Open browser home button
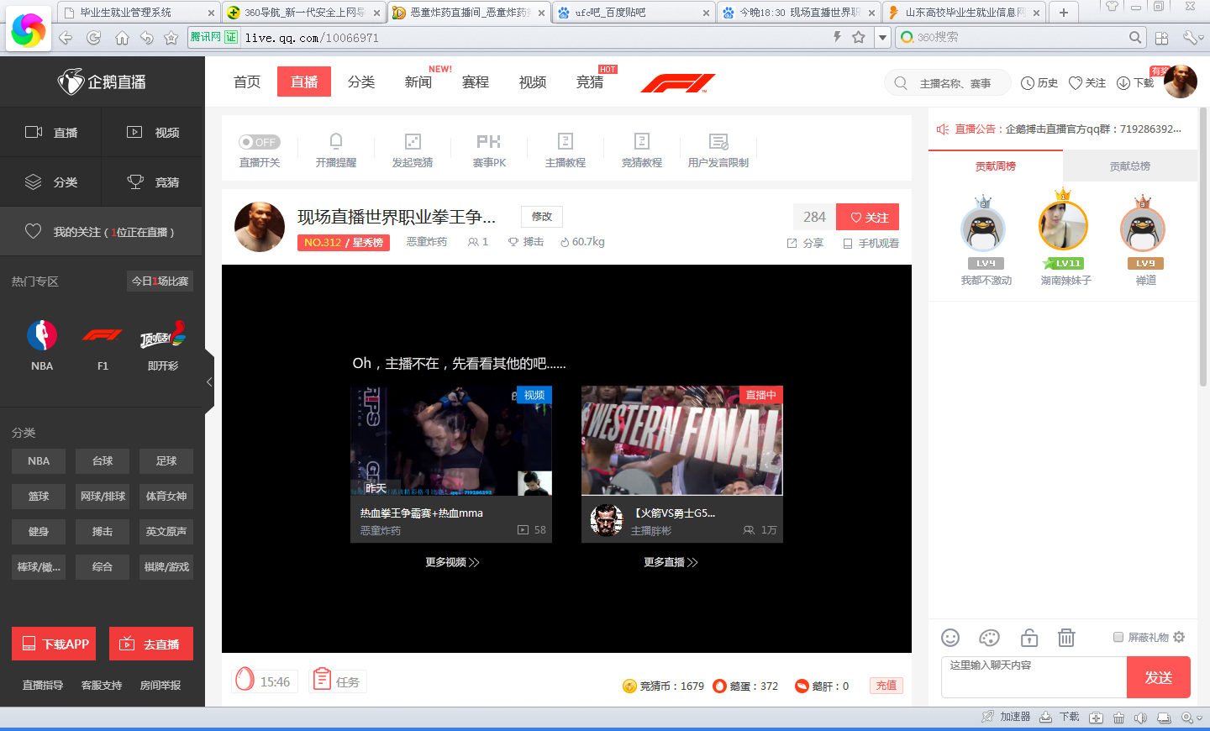Viewport: 1210px width, 731px height. (x=122, y=38)
